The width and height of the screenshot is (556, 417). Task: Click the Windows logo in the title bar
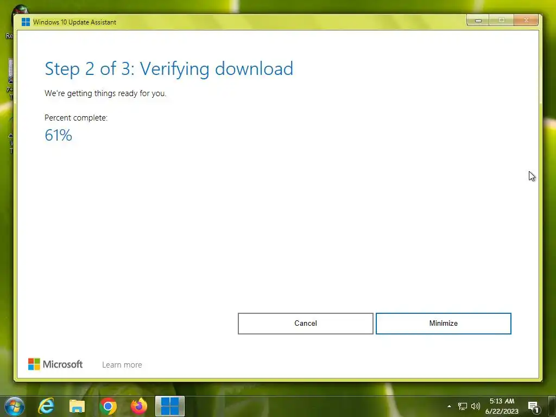pos(26,22)
